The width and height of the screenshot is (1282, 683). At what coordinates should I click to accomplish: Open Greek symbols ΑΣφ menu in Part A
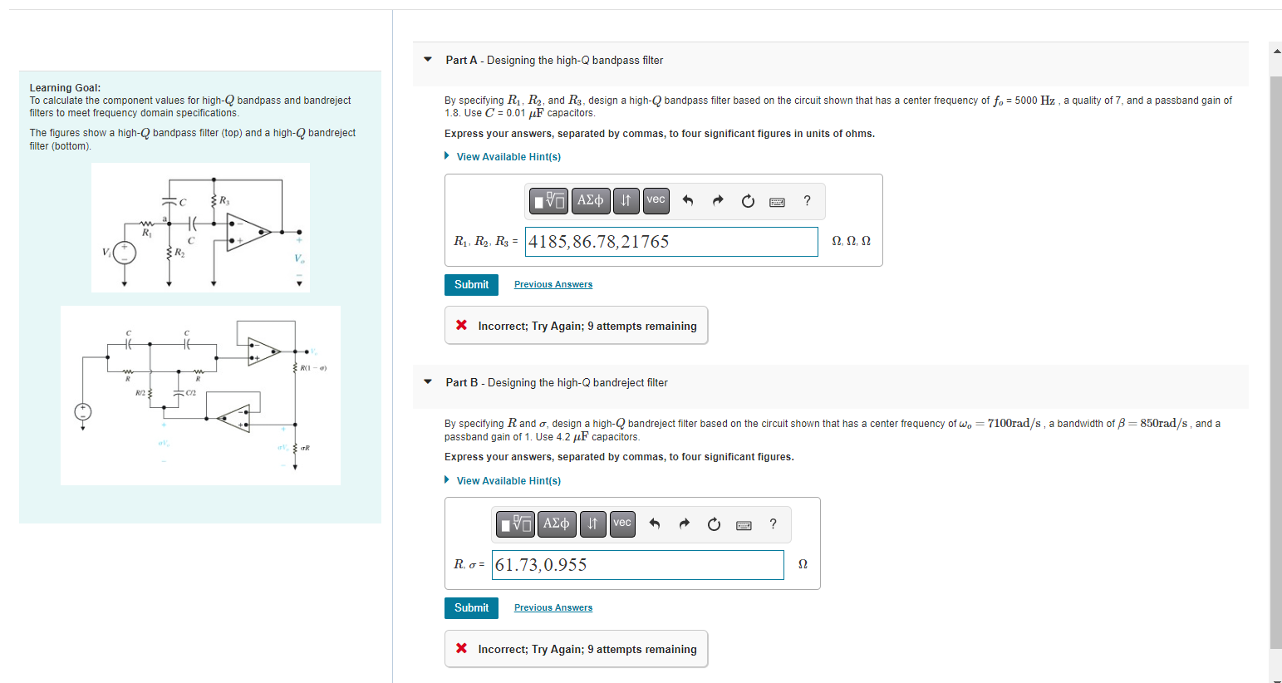[x=590, y=200]
